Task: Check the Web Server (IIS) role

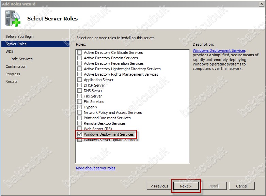Action: point(79,129)
